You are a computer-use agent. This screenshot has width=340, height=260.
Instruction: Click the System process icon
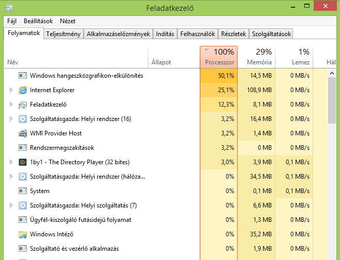[23, 191]
